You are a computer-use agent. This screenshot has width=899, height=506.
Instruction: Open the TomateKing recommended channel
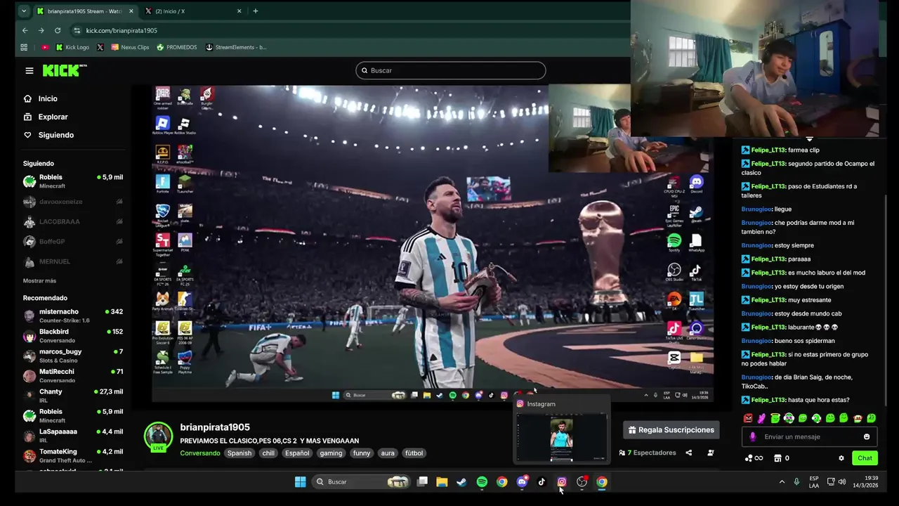pos(73,455)
